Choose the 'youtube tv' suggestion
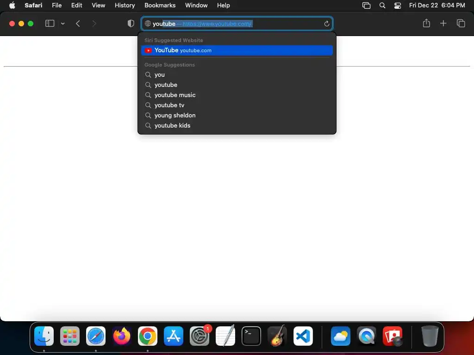474x355 pixels. point(237,105)
